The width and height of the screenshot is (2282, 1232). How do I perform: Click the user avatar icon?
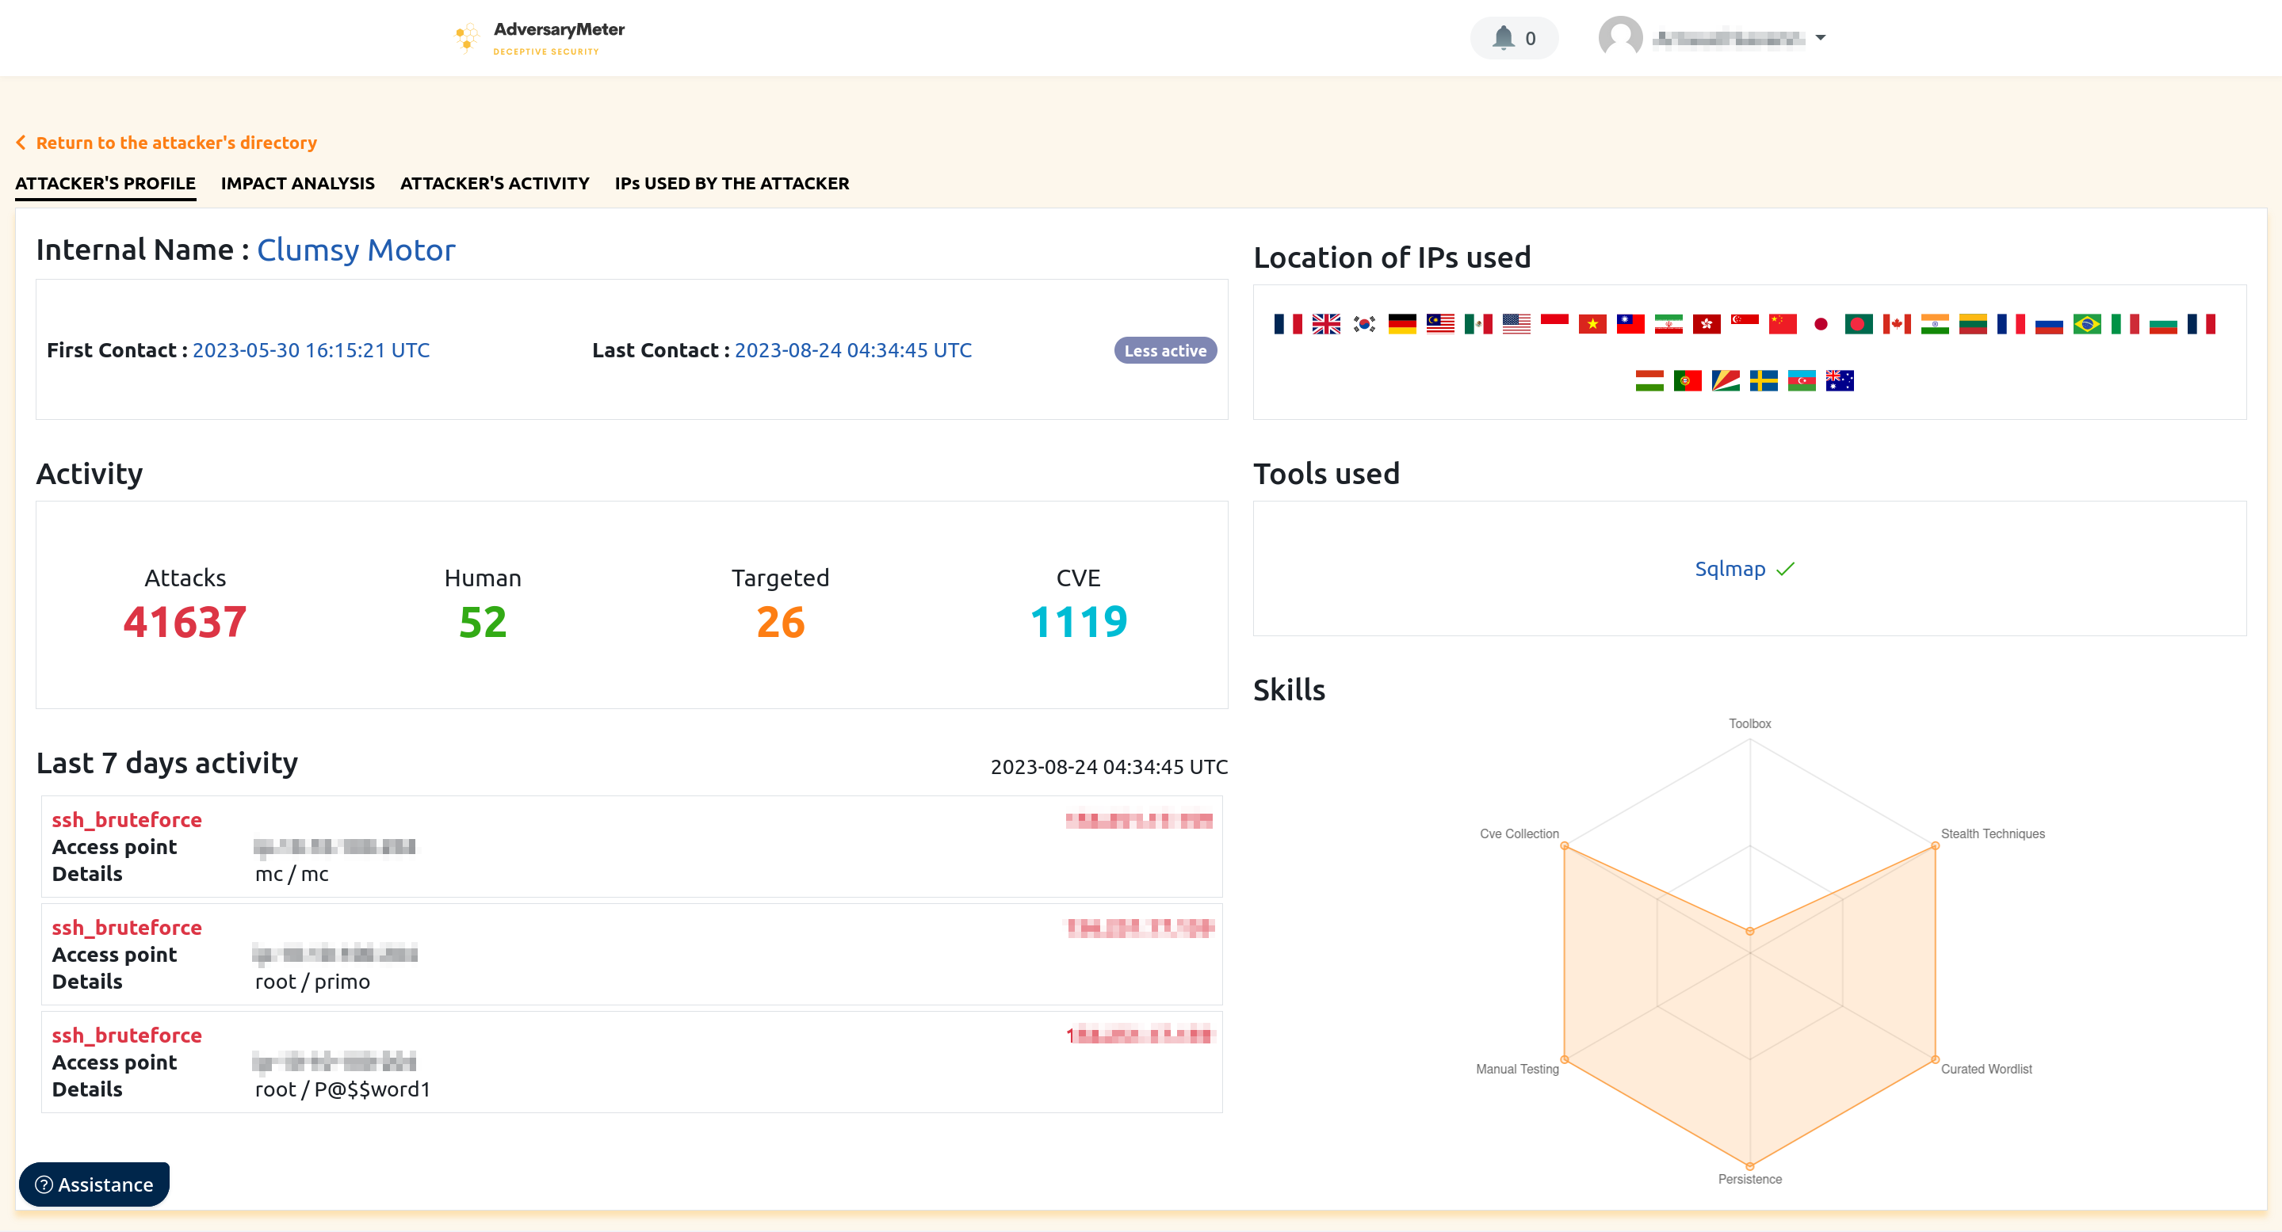pyautogui.click(x=1620, y=37)
